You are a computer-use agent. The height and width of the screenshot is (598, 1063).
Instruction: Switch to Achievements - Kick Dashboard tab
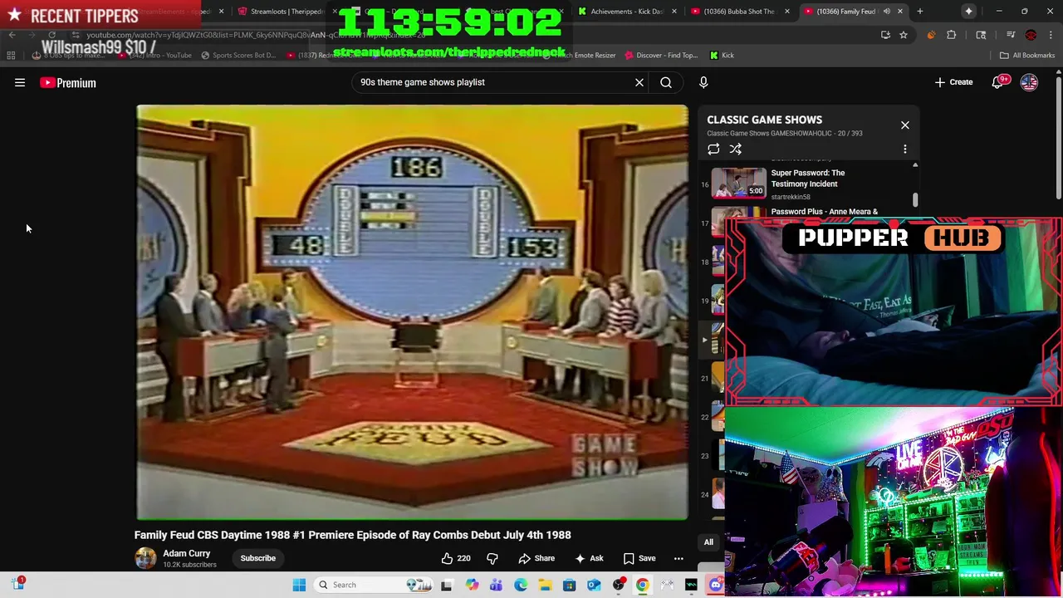(626, 12)
